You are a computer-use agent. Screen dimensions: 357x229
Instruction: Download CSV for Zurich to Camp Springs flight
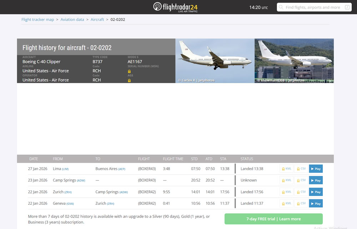coord(301,192)
